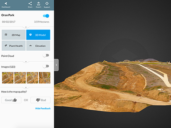Open Plant Health layer
Image resolution: width=171 pixels, height=128 pixels.
pos(14,46)
